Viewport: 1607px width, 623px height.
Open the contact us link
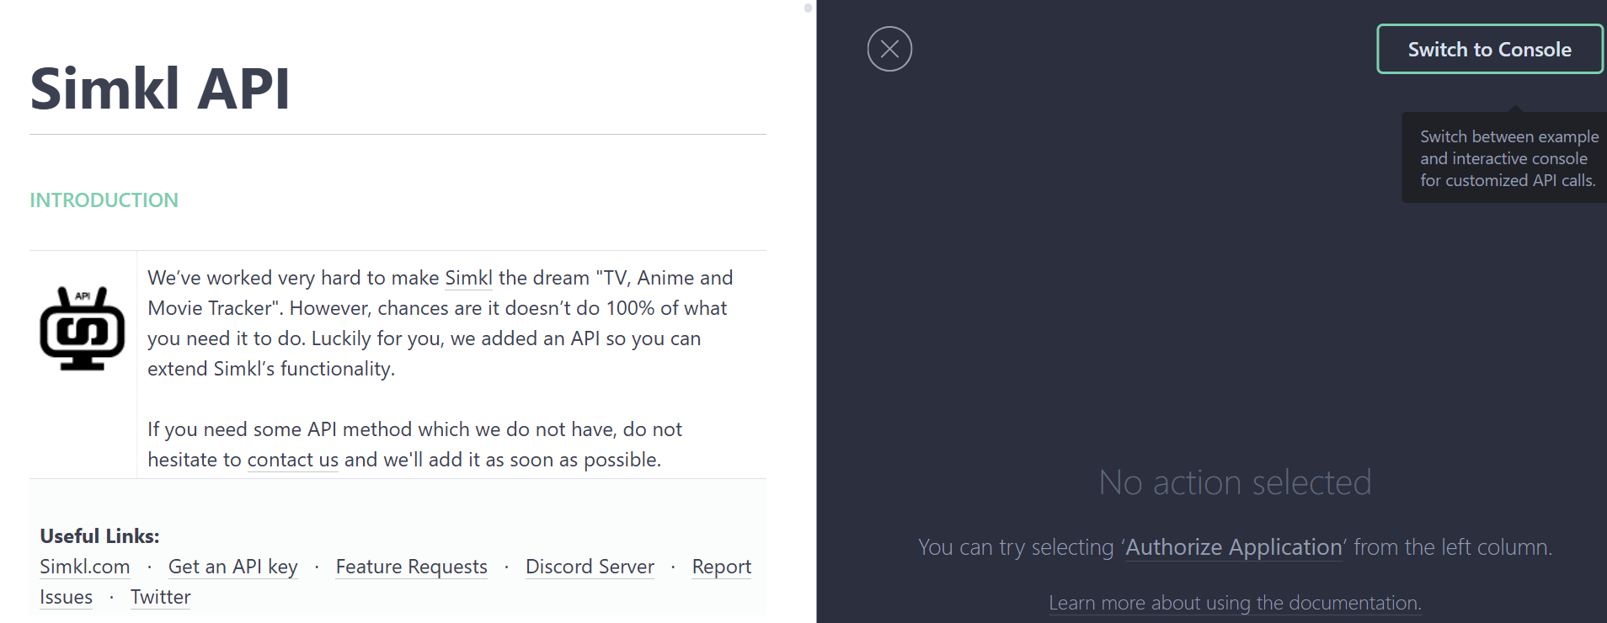tap(293, 460)
